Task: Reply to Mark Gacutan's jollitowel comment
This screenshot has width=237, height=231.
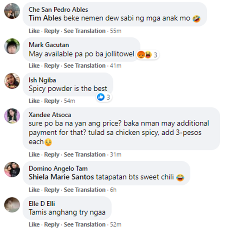Action: coord(52,66)
